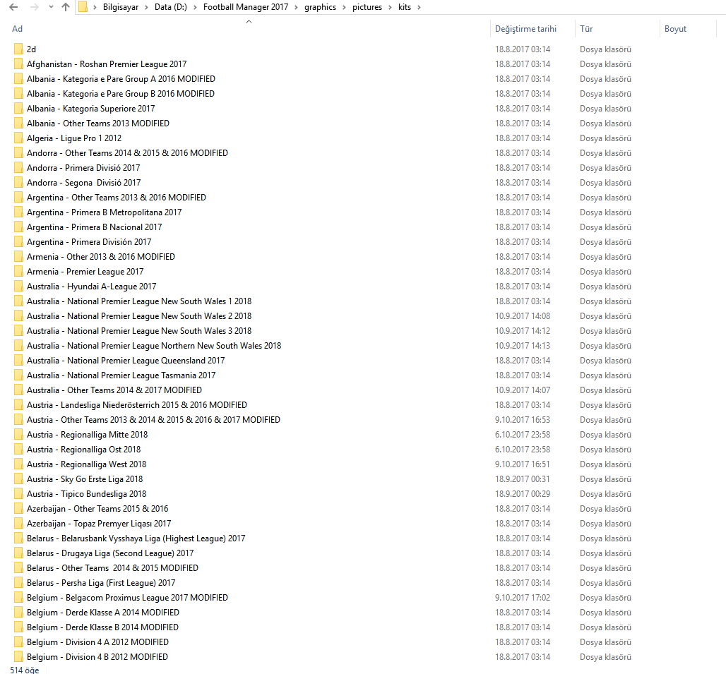This screenshot has width=726, height=674.
Task: Go up one level with Up arrow
Action: pos(66,7)
